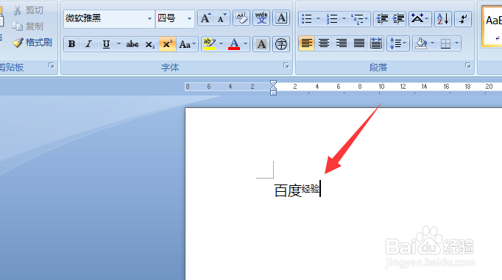Screen dimensions: 502x280
Task: Decrease paragraph indent
Action: pos(382,19)
